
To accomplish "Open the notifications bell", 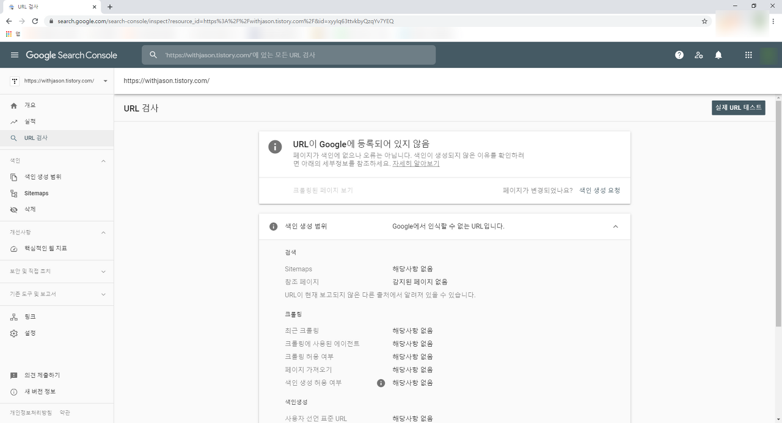I will [x=718, y=55].
